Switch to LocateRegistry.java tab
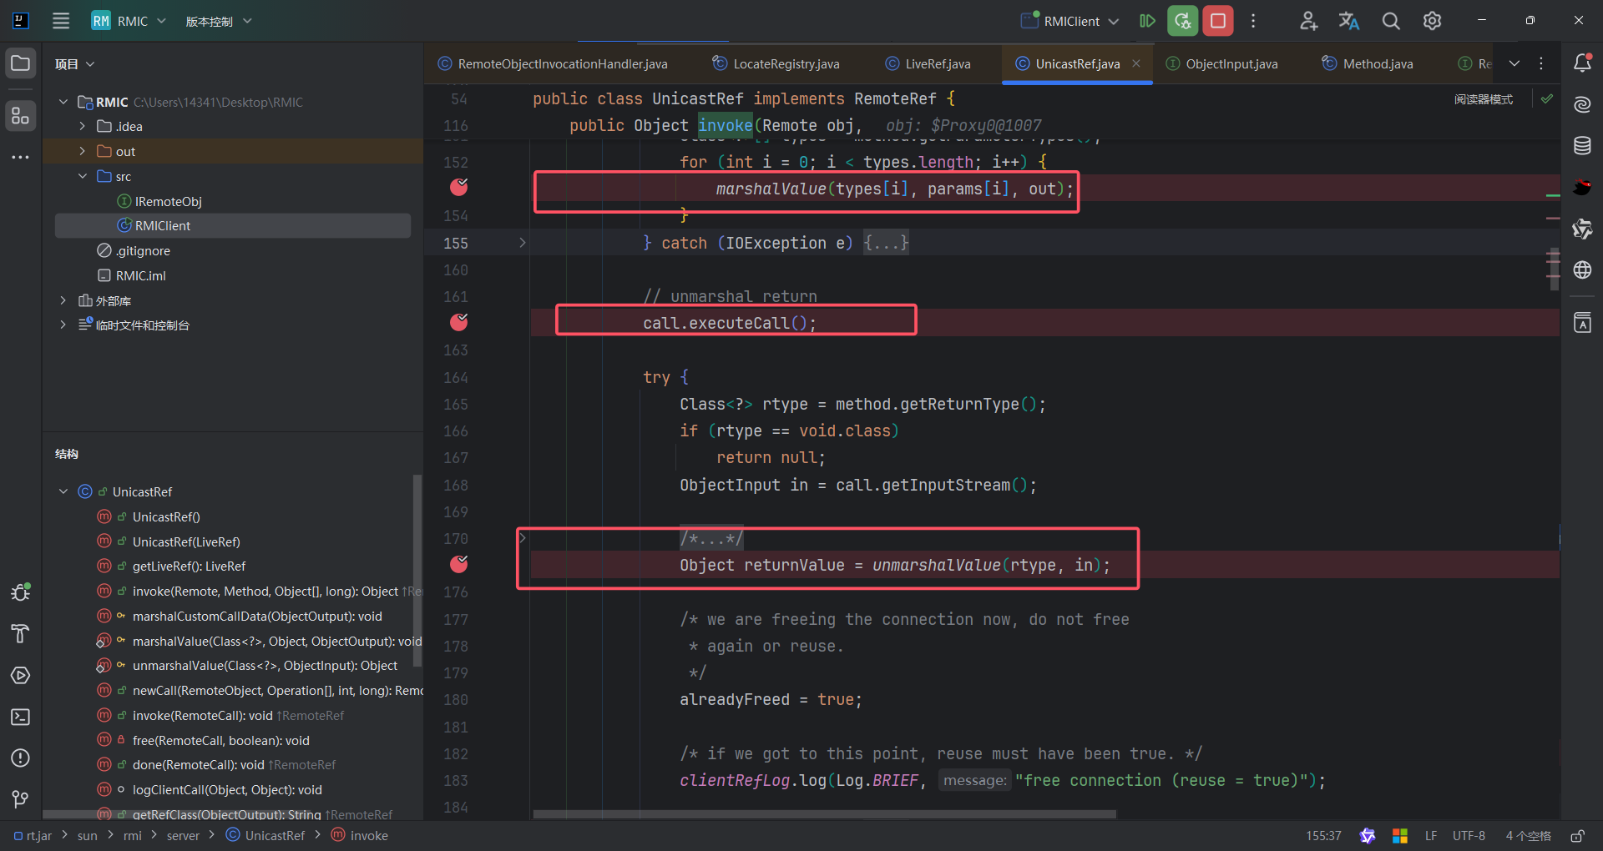The height and width of the screenshot is (851, 1603). (x=776, y=63)
